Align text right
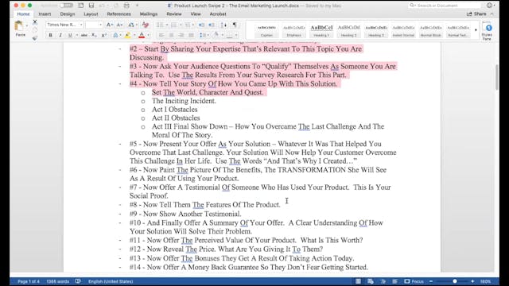Viewport: 509px width, 286px height. (181, 35)
